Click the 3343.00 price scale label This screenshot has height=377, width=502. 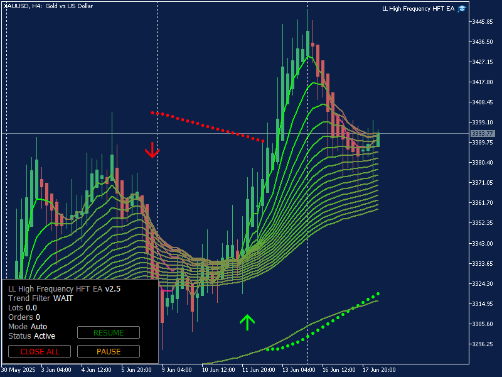pos(483,244)
